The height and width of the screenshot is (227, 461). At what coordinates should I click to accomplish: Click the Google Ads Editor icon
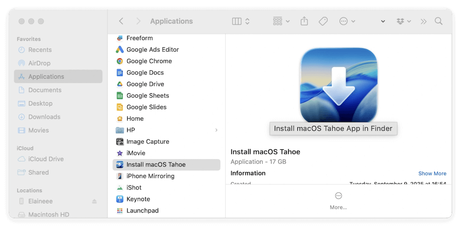[119, 50]
